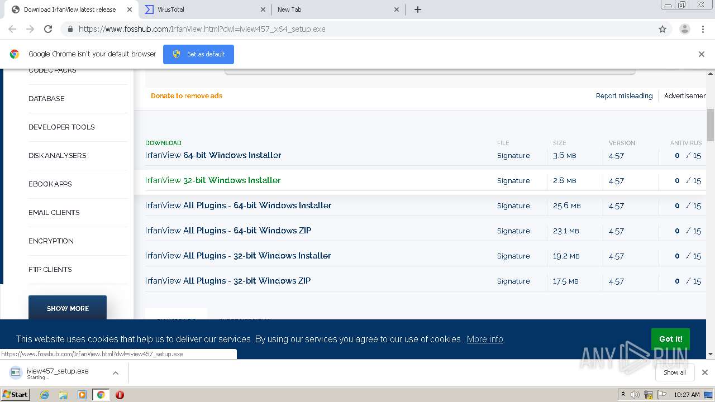Close the downloads shelf
This screenshot has height=402, width=715.
click(705, 372)
